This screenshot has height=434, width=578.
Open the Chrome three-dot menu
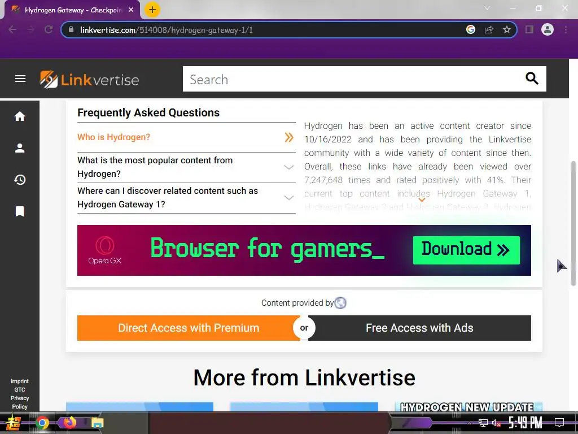point(566,29)
